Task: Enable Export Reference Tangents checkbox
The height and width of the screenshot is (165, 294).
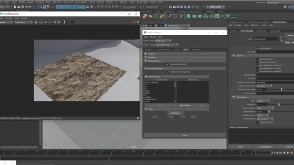Action: pyautogui.click(x=257, y=71)
